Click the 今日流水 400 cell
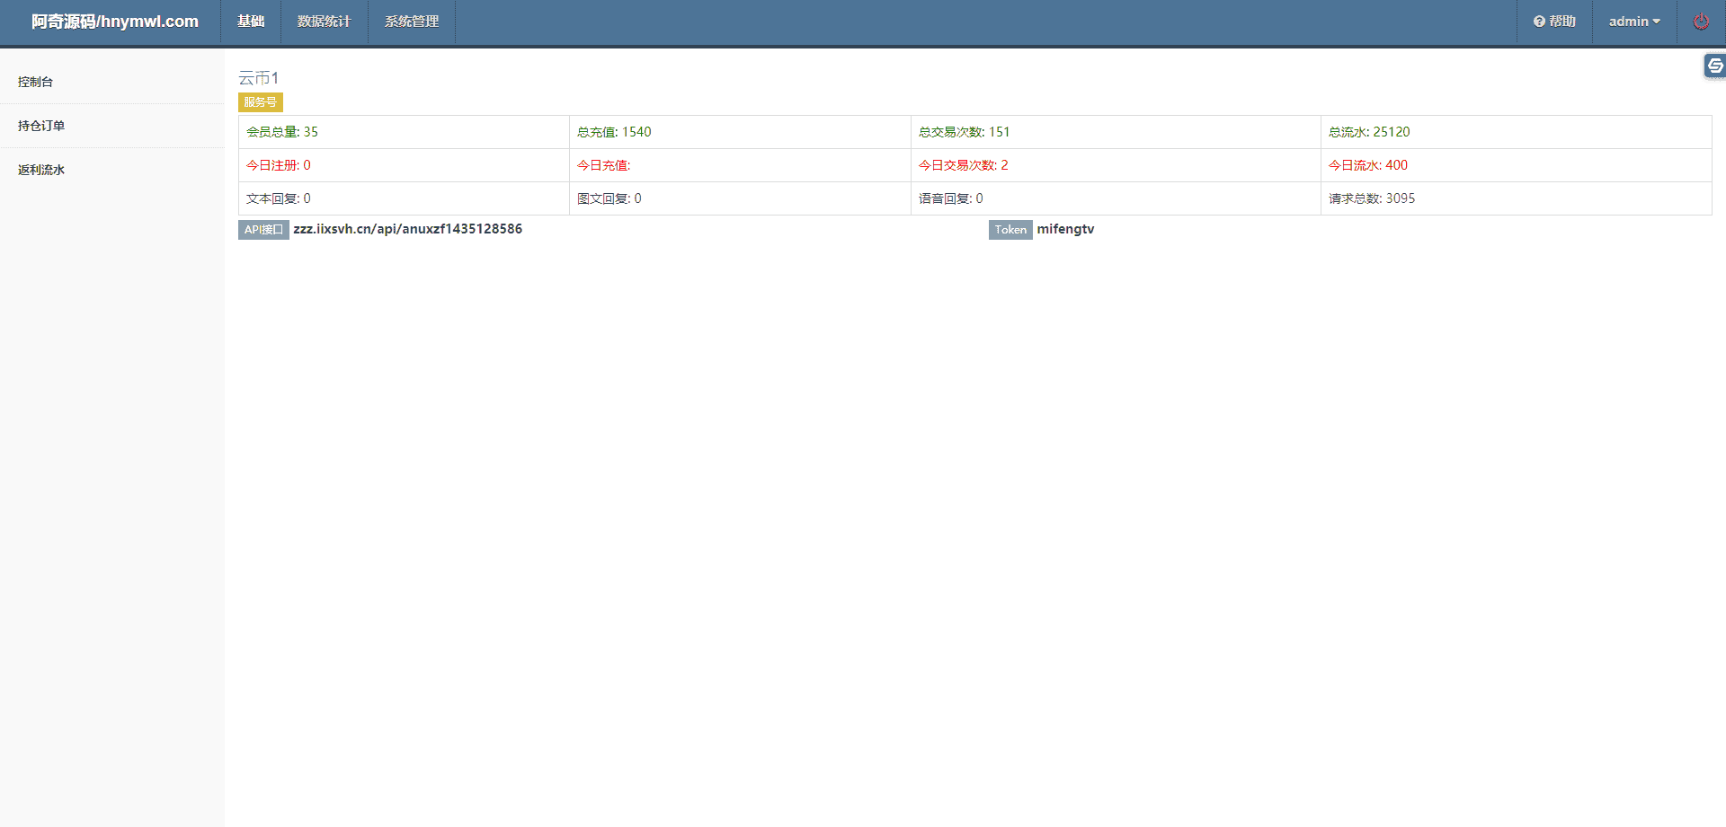The image size is (1726, 827). click(x=1368, y=165)
